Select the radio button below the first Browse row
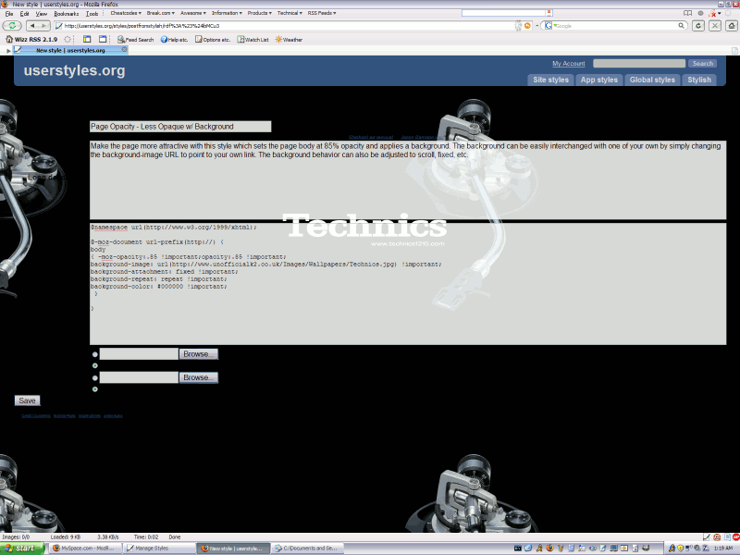The height and width of the screenshot is (555, 740). click(x=95, y=365)
